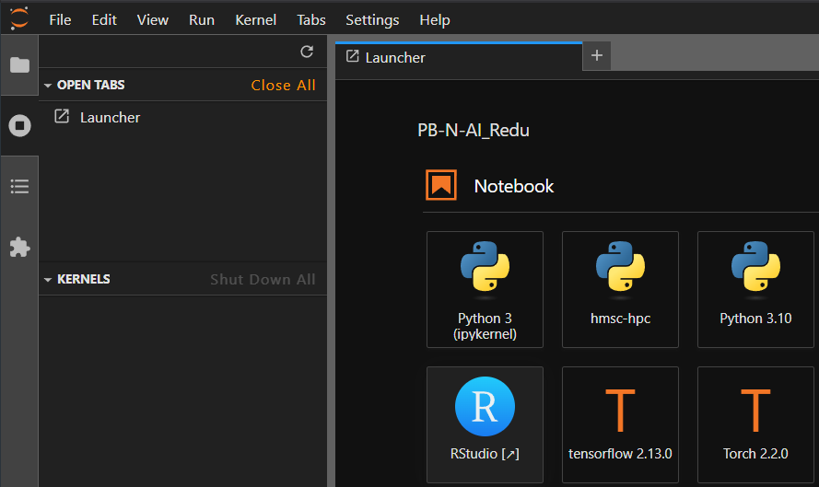The image size is (819, 487).
Task: Launch Torch 2.2.0 notebook
Action: click(x=755, y=424)
